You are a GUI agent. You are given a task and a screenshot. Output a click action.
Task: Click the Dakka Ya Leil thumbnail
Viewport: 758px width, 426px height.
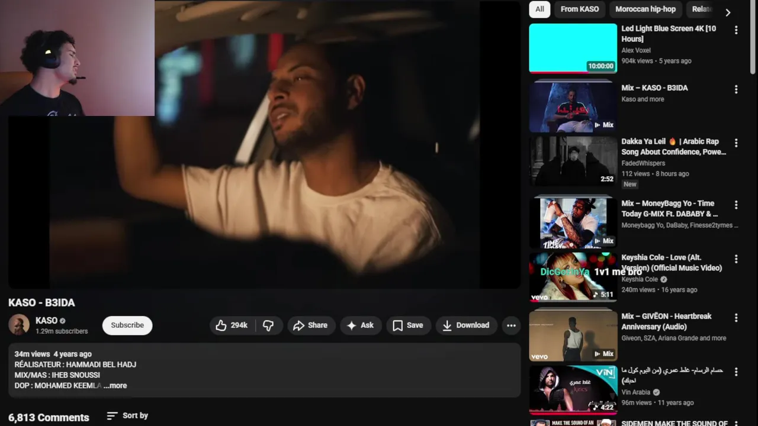click(573, 162)
